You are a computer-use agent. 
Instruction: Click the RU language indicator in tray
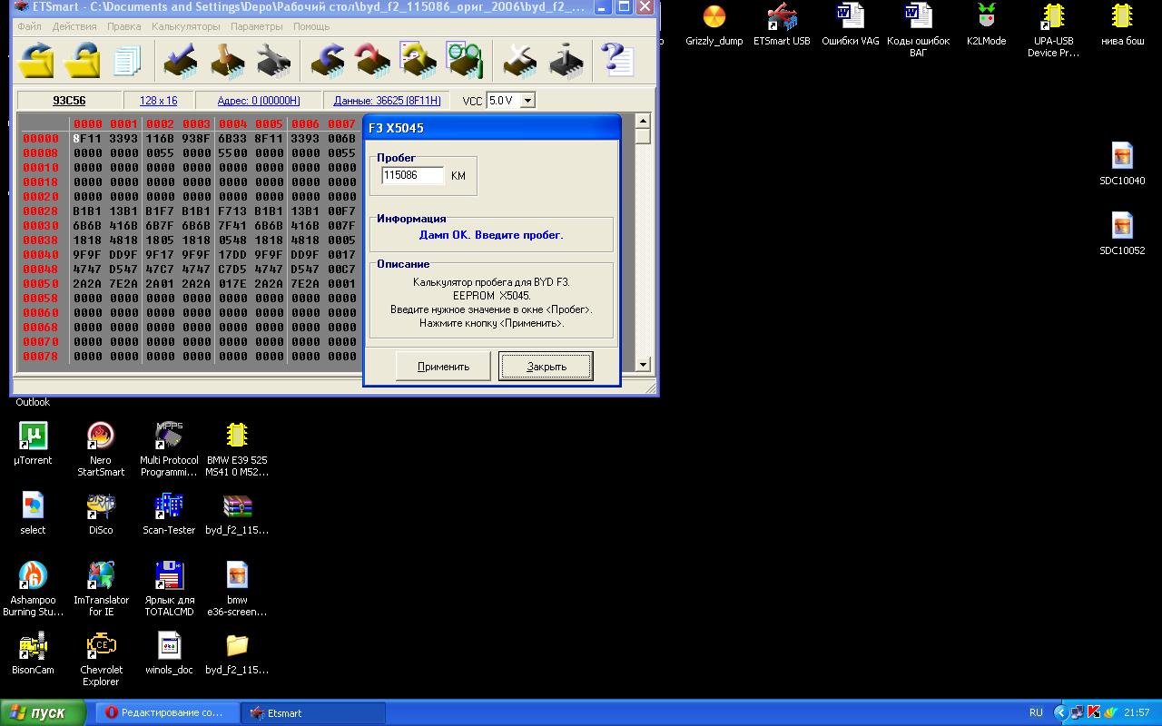click(1036, 712)
